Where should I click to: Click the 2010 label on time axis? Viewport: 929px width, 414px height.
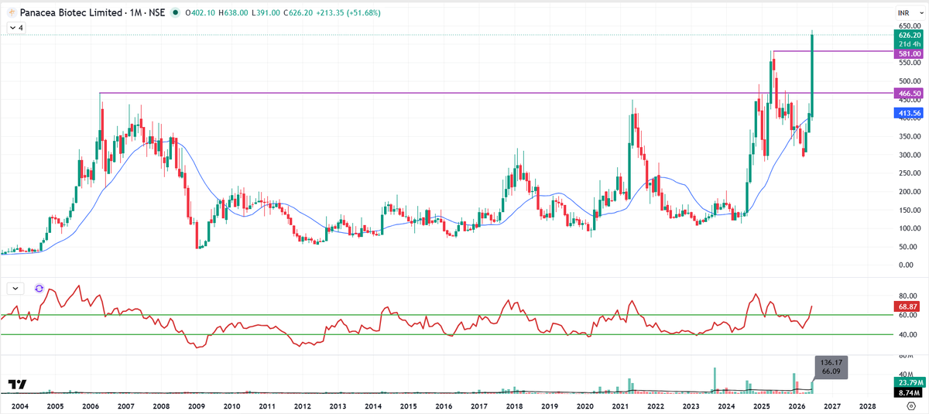[231, 405]
